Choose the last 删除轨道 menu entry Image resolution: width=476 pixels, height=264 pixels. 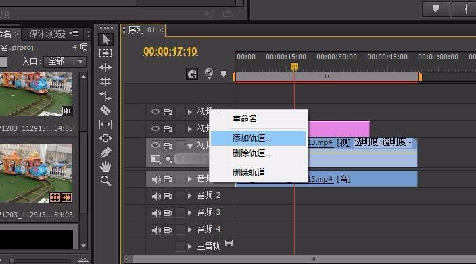pyautogui.click(x=259, y=173)
